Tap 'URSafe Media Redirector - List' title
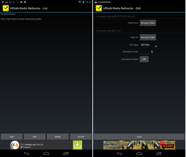186x157 pixels. tap(29, 8)
